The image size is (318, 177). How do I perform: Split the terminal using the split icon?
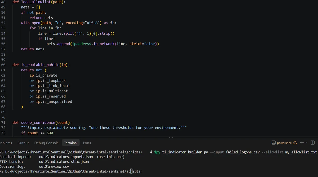click(x=313, y=143)
